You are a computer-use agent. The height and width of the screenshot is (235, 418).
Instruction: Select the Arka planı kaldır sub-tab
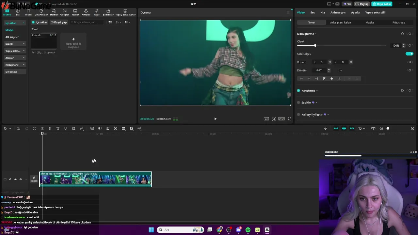click(x=341, y=23)
